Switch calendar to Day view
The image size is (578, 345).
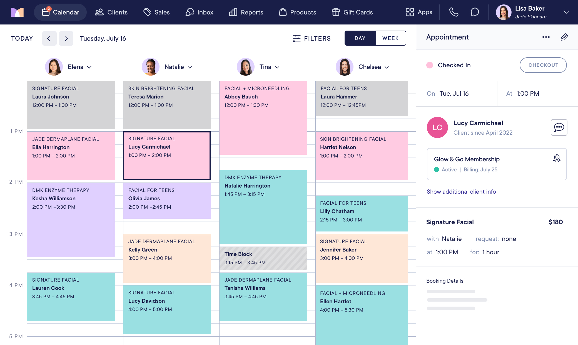pyautogui.click(x=360, y=38)
